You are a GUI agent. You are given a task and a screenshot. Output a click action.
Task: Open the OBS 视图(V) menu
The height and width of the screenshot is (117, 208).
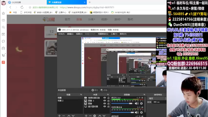79,34
